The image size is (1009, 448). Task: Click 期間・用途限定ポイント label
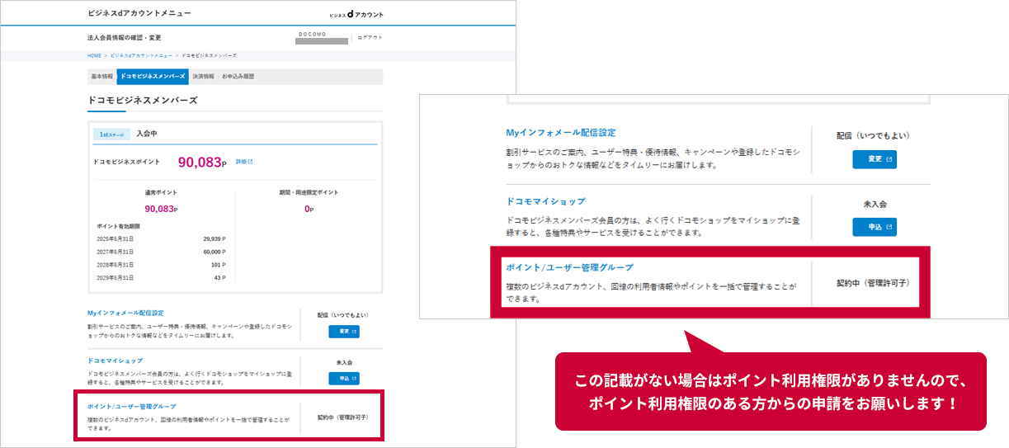309,192
